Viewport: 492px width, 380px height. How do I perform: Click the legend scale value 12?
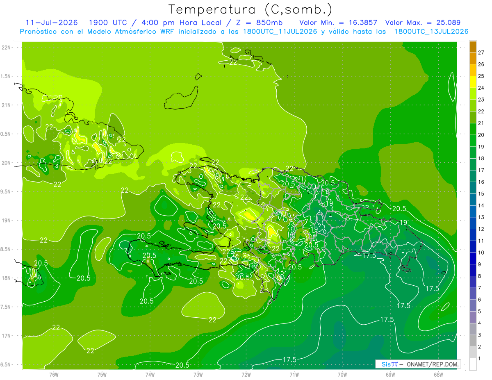481,229
